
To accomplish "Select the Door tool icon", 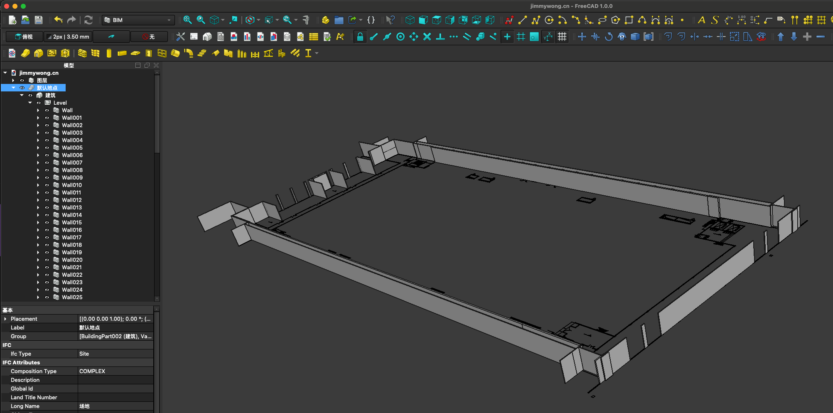I will (148, 53).
